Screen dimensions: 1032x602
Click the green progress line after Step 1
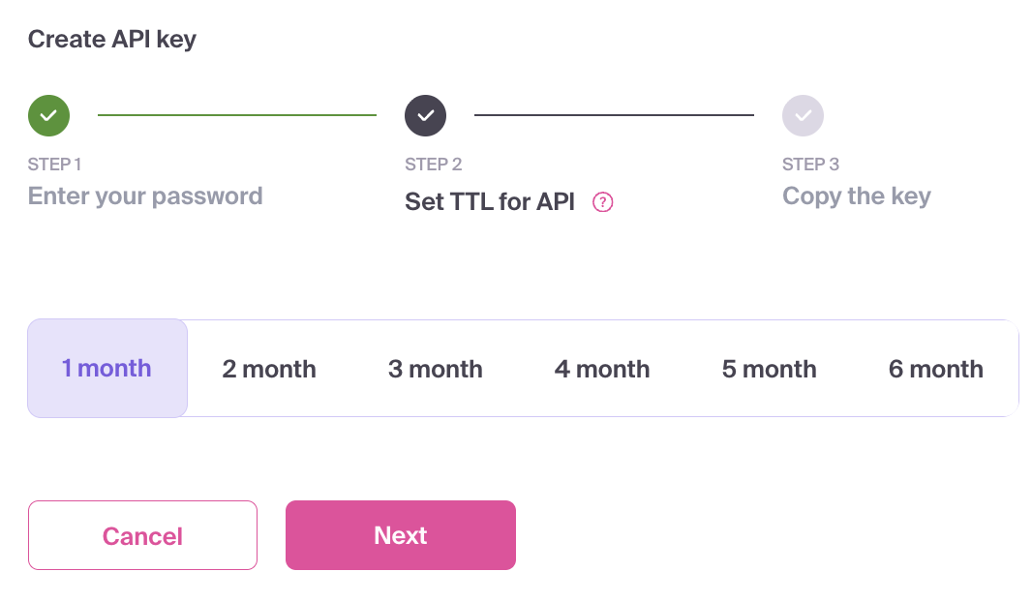[x=237, y=115]
